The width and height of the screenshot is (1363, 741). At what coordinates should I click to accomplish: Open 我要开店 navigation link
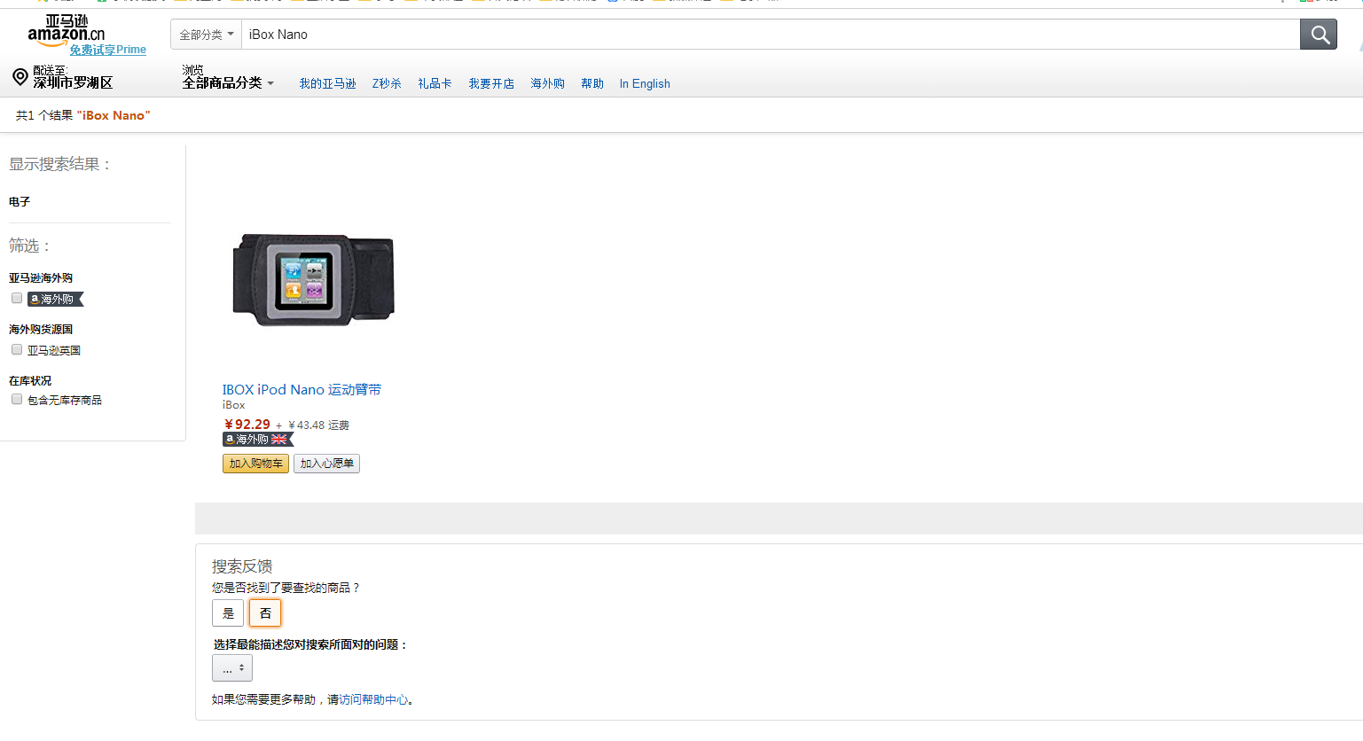491,83
